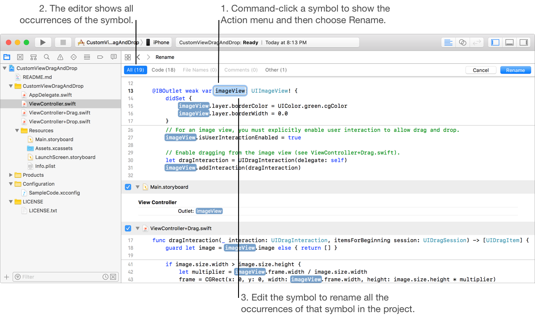Image resolution: width=535 pixels, height=317 pixels.
Task: Open the Breakpoint navigator
Action: (100, 57)
